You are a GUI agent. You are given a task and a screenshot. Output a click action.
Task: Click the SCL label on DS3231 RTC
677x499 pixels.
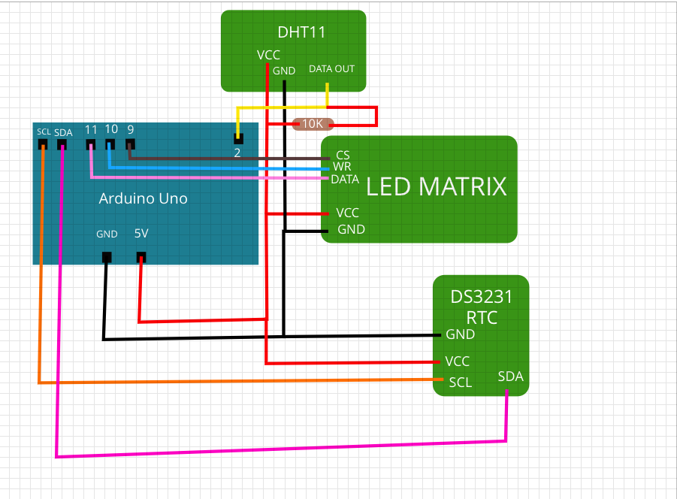(x=461, y=383)
